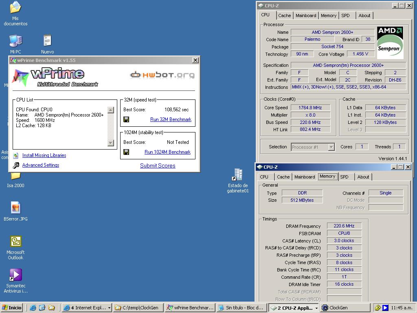Switch to Mainboard tab in lower CPU-Z
This screenshot has height=313, width=417.
[305, 177]
